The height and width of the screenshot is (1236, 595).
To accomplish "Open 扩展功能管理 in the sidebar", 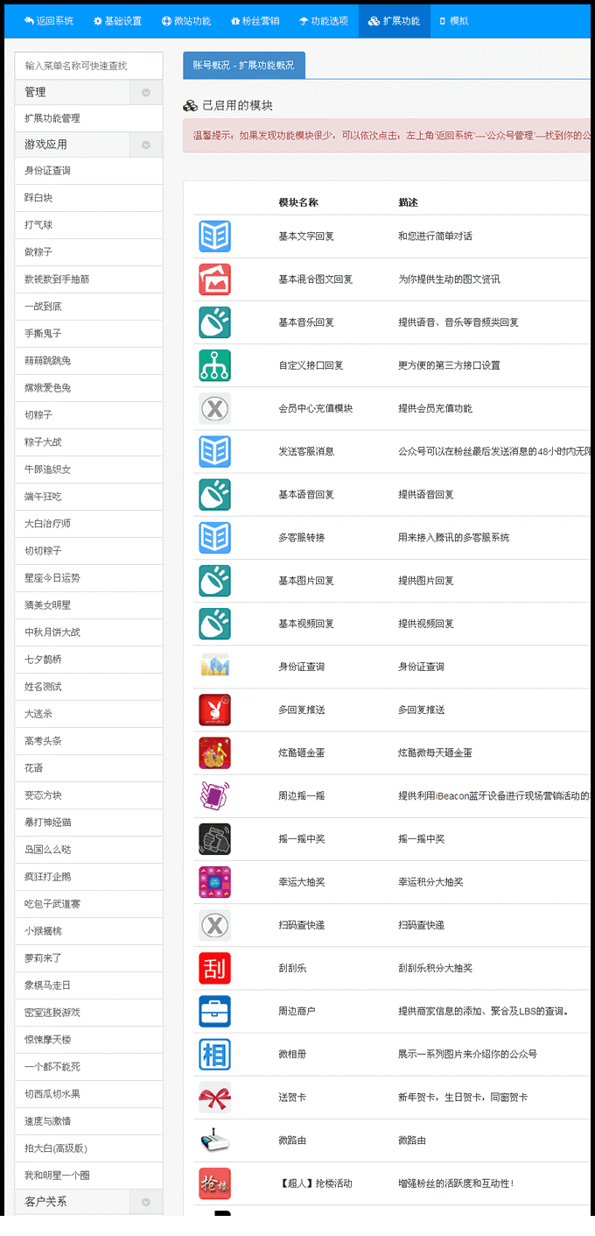I will (x=88, y=118).
